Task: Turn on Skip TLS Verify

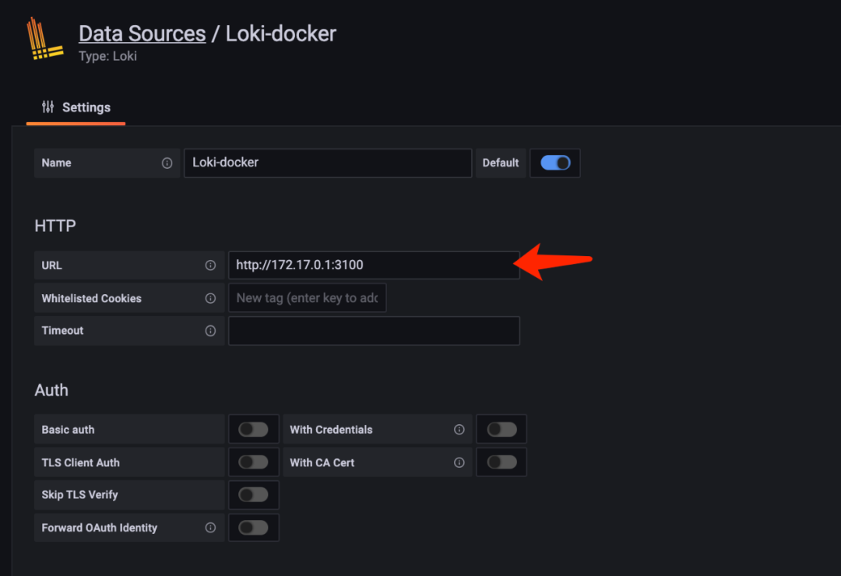Action: 253,494
